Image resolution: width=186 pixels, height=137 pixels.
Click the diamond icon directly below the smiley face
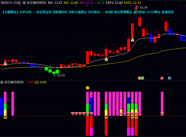88,114
